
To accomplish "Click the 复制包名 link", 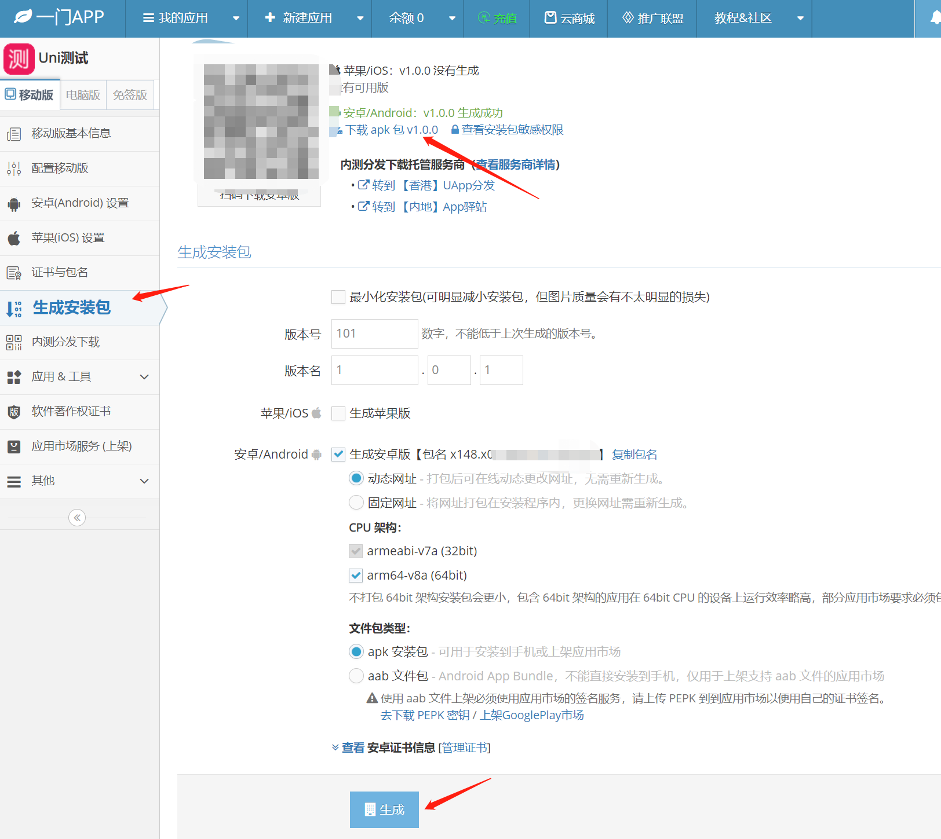I will [634, 455].
